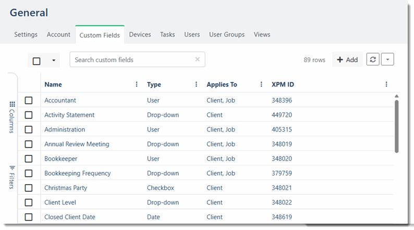Check the Bookkeeping Frequency row checkbox
Screen dimensions: 414x230
[x=29, y=173]
